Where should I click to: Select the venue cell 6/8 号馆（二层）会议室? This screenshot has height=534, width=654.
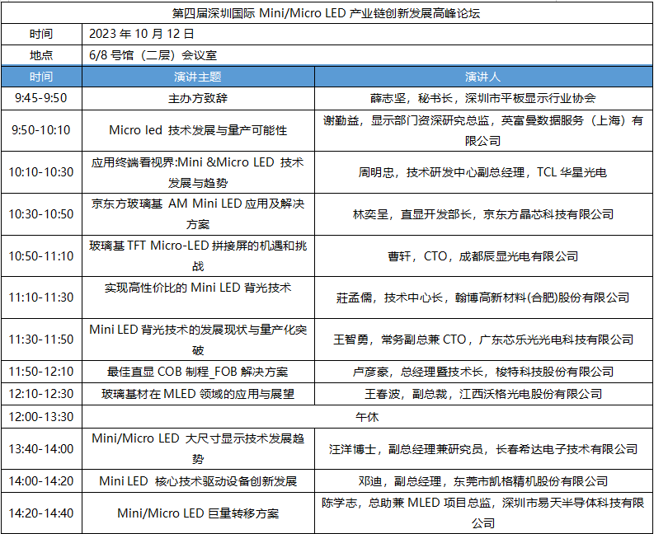[x=367, y=55]
